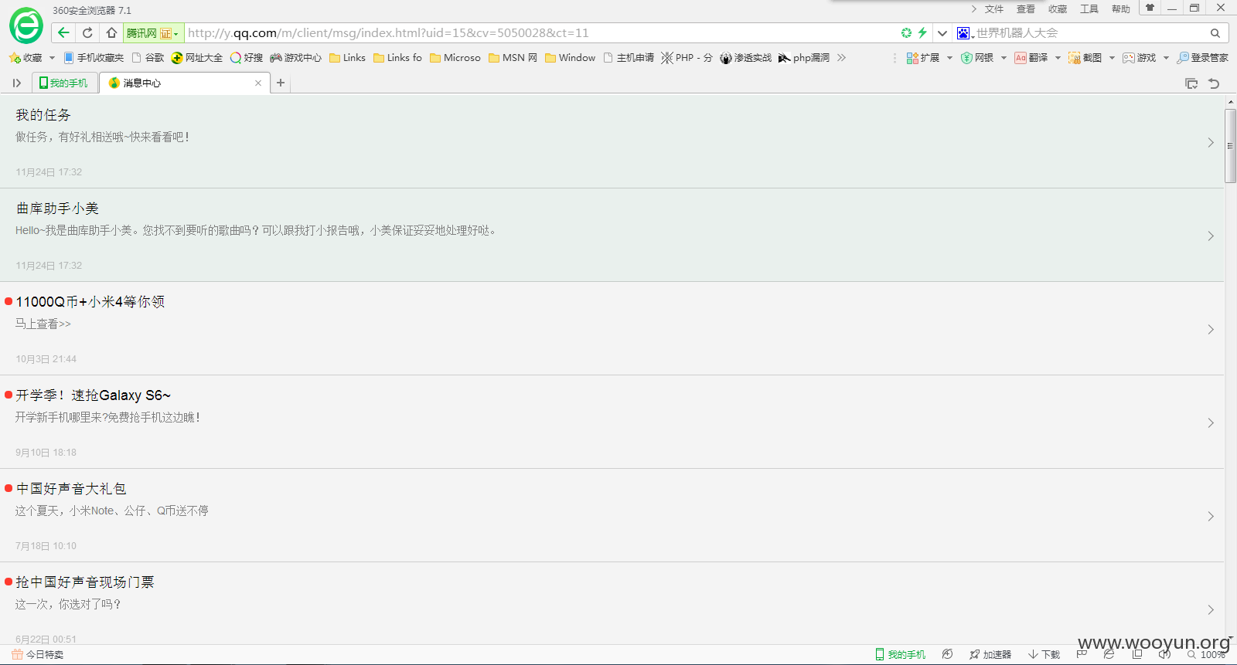Open the 扩展 extensions button
This screenshot has height=665, width=1237.
pyautogui.click(x=923, y=58)
